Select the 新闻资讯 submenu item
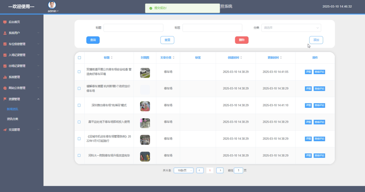 (x=12, y=109)
